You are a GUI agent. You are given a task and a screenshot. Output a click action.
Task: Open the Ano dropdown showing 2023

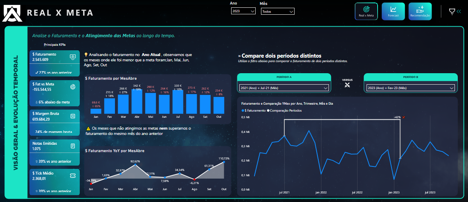tap(243, 11)
